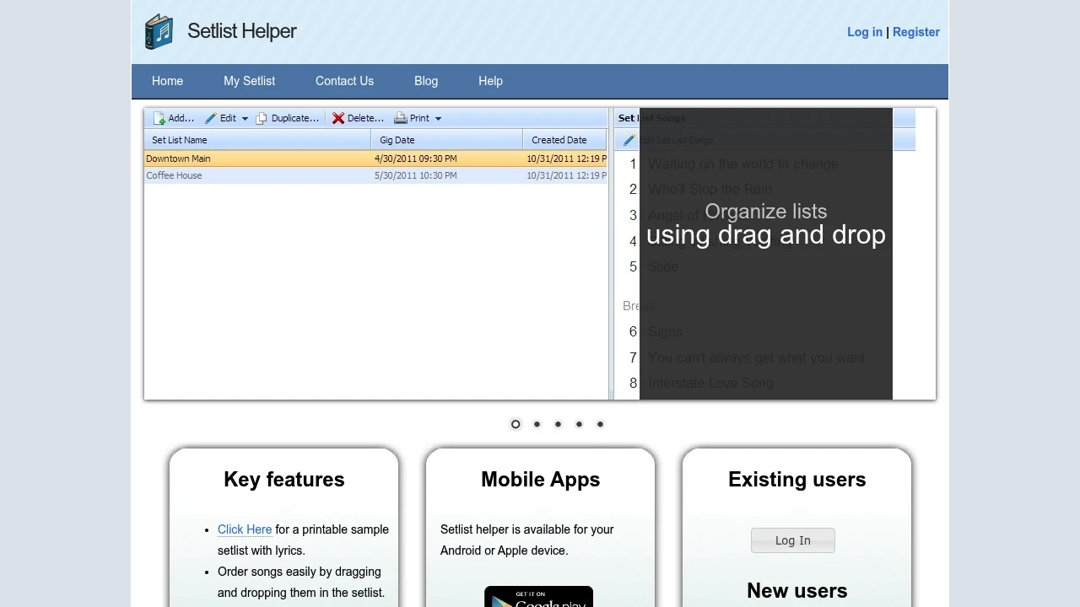Click the Log in link in header
This screenshot has width=1080, height=607.
865,32
